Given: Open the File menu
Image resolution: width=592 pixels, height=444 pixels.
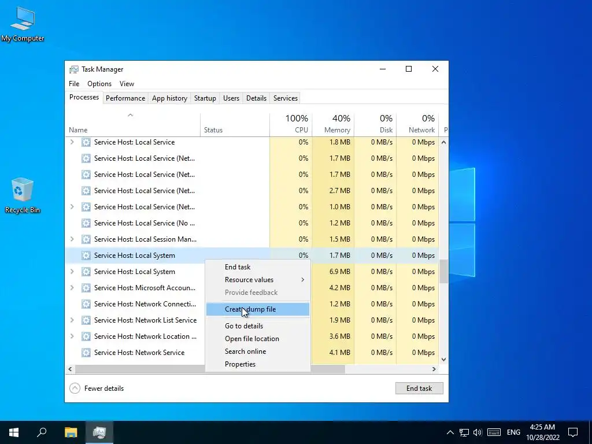Looking at the screenshot, I should (x=74, y=84).
